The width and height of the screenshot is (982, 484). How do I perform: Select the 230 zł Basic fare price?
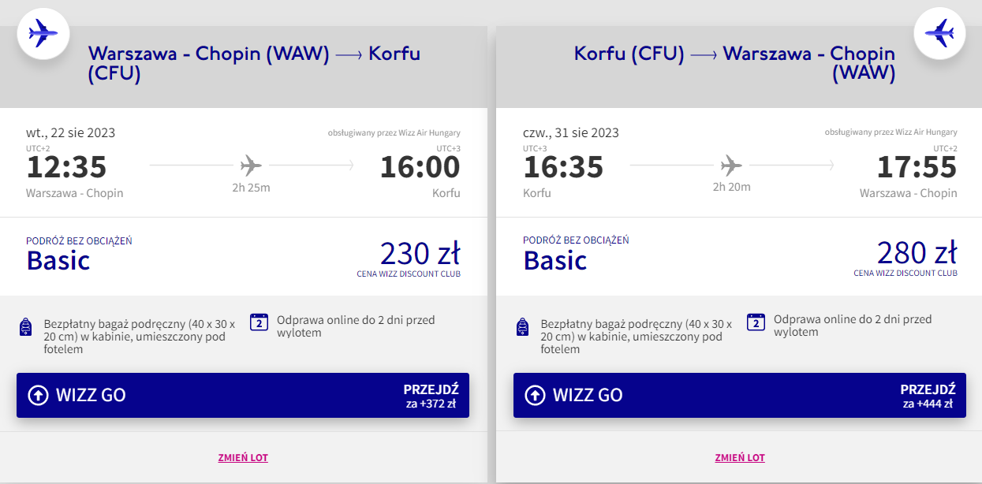click(x=420, y=254)
